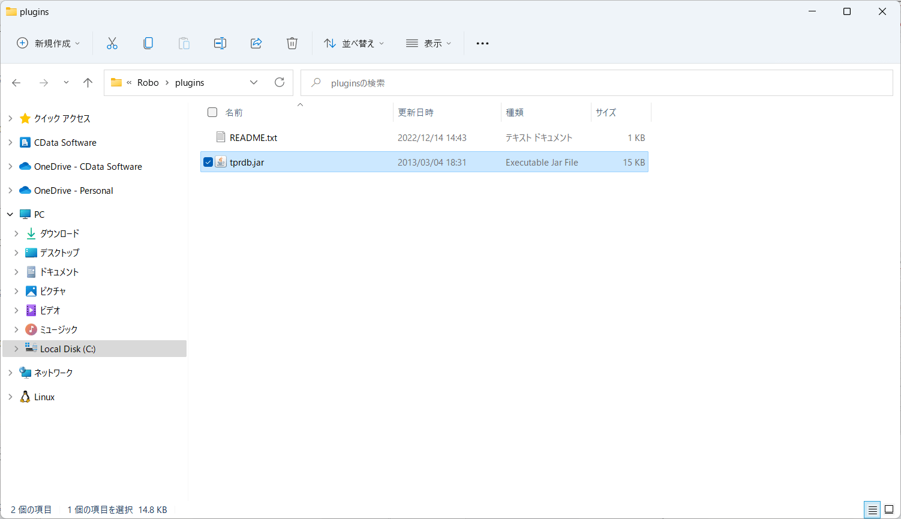The height and width of the screenshot is (519, 901).
Task: Click the 2022/12/14 14:43 date cell
Action: coord(432,137)
